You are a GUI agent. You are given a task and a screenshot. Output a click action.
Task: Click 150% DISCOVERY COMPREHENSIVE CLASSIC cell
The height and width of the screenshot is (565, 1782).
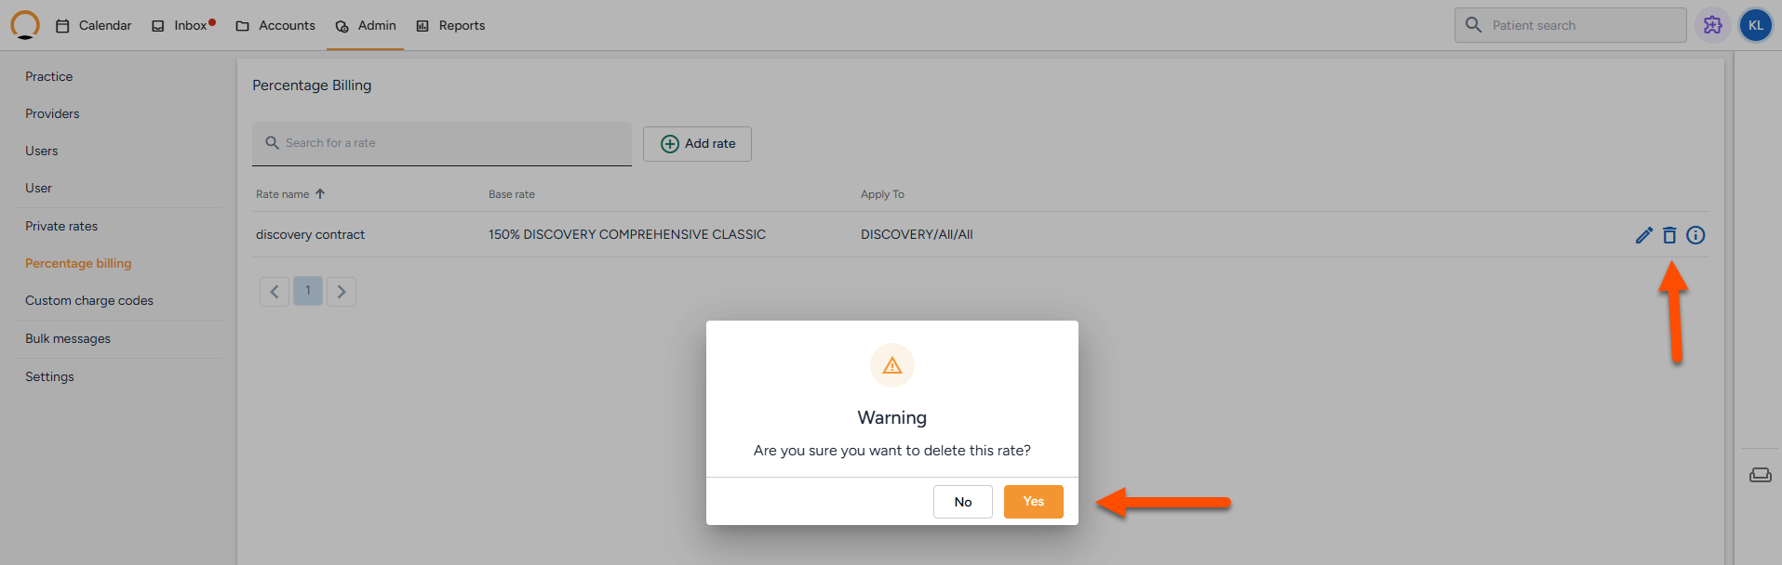pyautogui.click(x=627, y=234)
